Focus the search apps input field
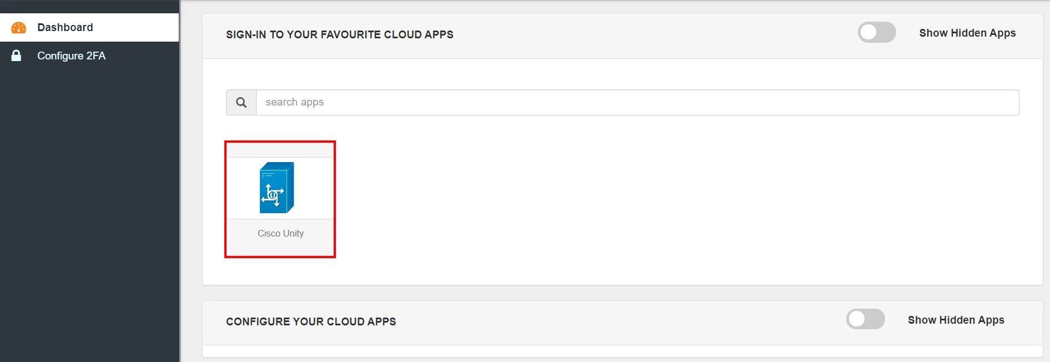 636,103
